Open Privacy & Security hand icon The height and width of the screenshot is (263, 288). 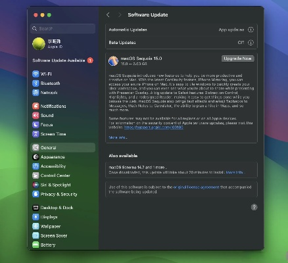click(x=36, y=194)
